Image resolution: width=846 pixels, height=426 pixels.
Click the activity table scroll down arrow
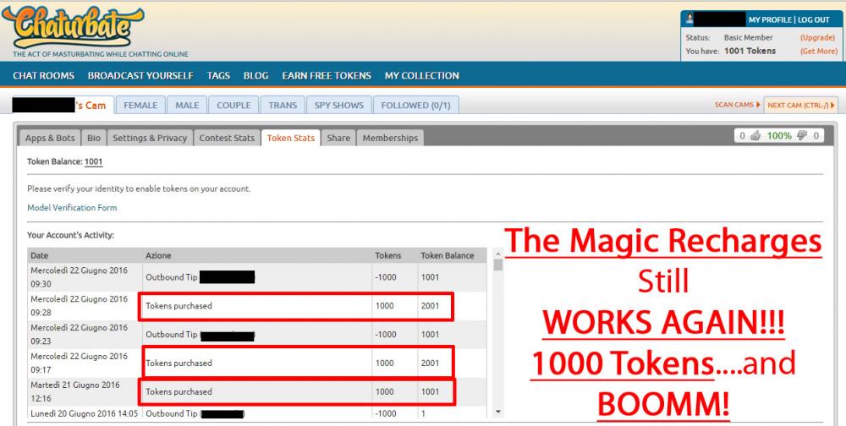pyautogui.click(x=498, y=412)
